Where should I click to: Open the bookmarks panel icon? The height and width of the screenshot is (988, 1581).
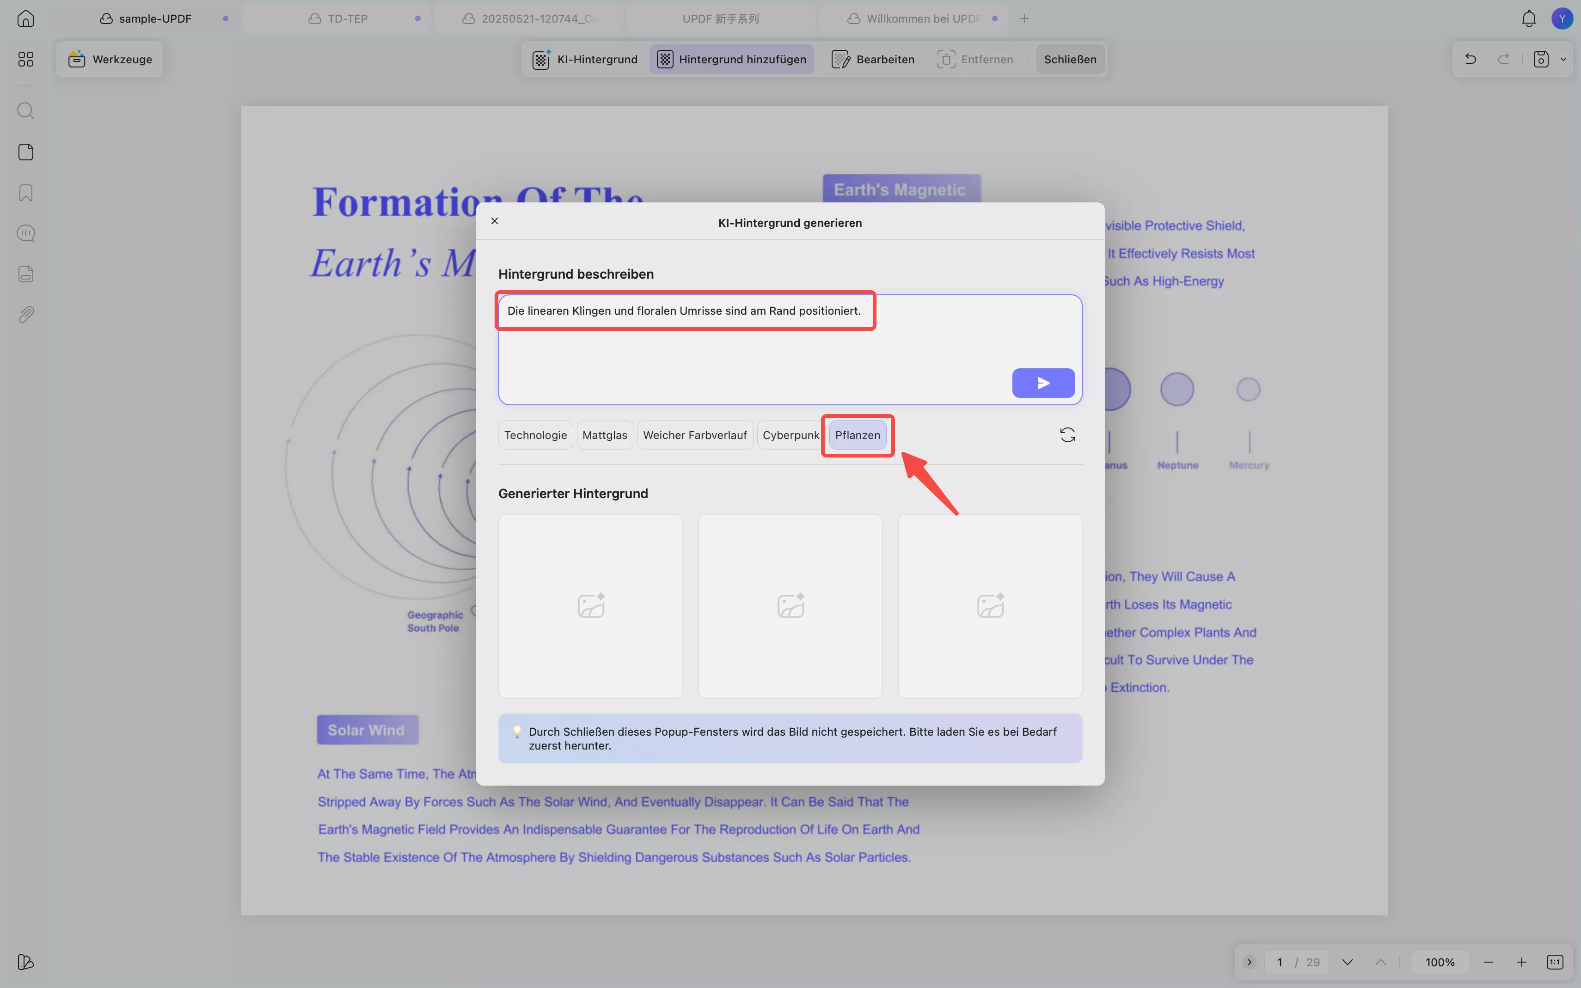tap(25, 193)
